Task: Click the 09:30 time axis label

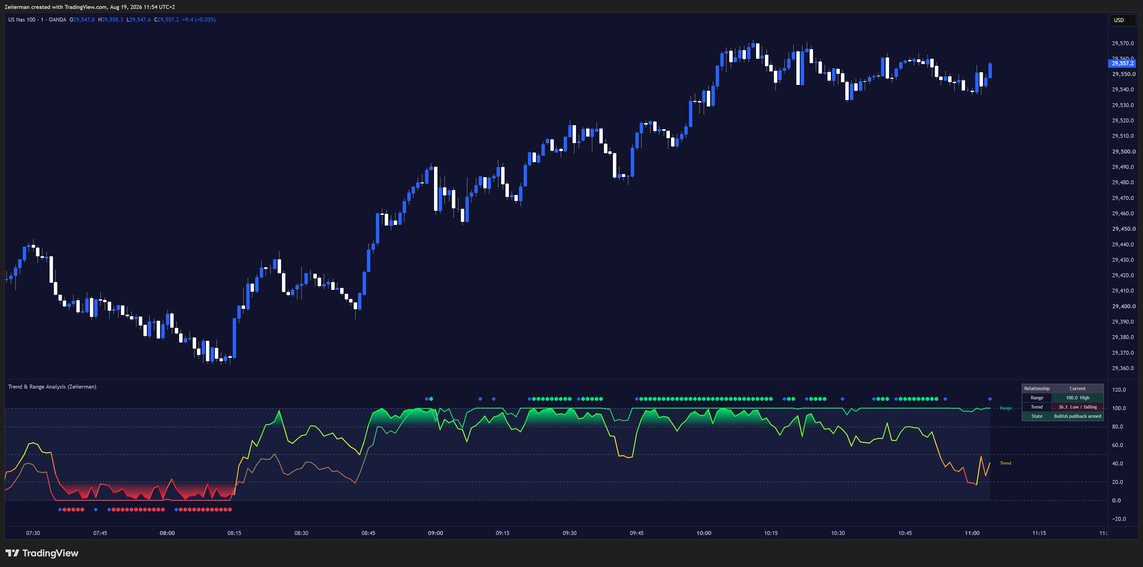Action: click(x=569, y=533)
